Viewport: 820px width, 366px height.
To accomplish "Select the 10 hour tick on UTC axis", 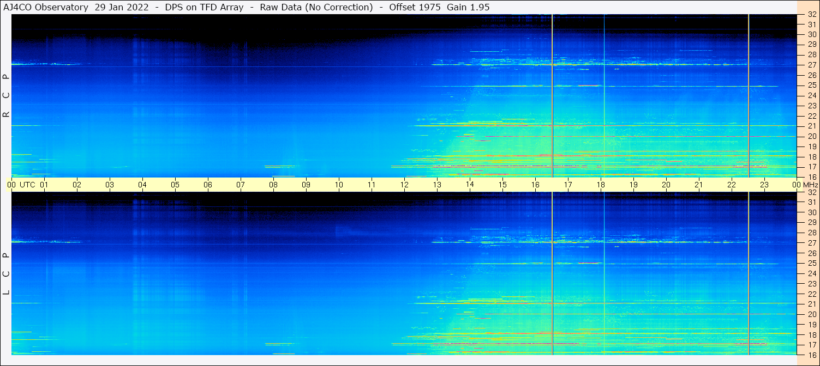I will pos(339,185).
